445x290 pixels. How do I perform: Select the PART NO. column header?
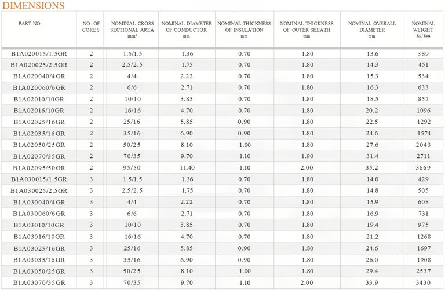point(30,24)
